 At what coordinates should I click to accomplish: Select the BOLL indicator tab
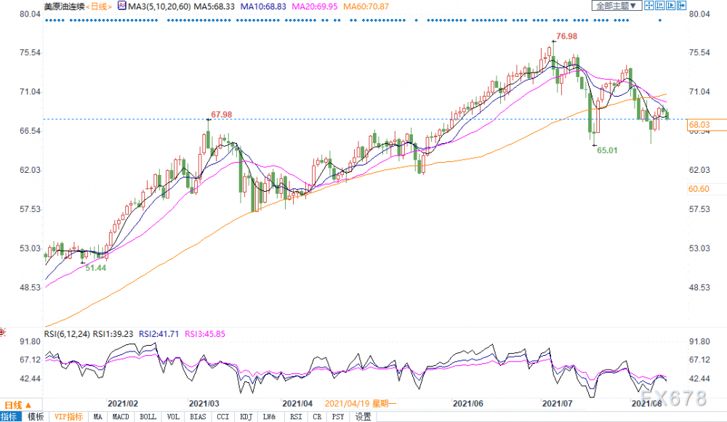148,417
